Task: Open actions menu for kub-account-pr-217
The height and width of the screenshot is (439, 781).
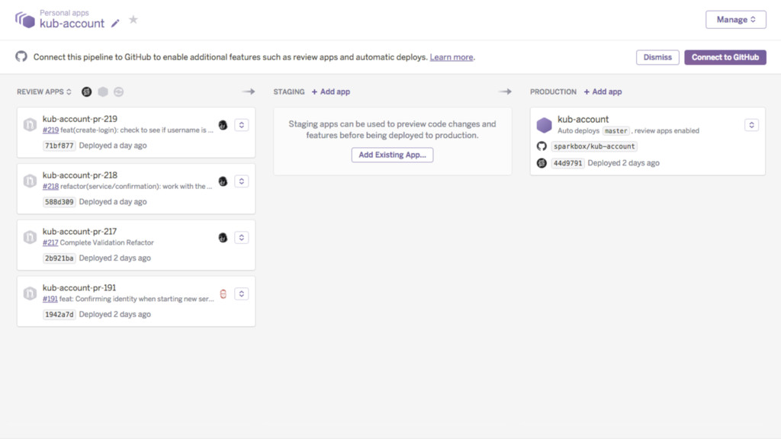Action: coord(241,238)
